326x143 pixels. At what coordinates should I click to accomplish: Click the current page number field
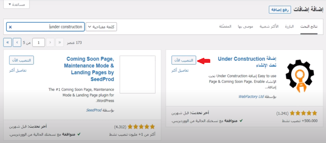pyautogui.click(x=39, y=42)
